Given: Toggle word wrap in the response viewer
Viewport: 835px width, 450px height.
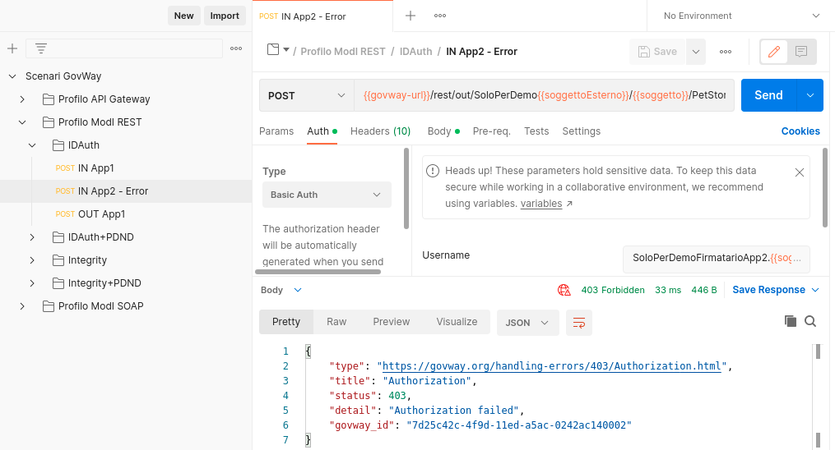Looking at the screenshot, I should (579, 323).
